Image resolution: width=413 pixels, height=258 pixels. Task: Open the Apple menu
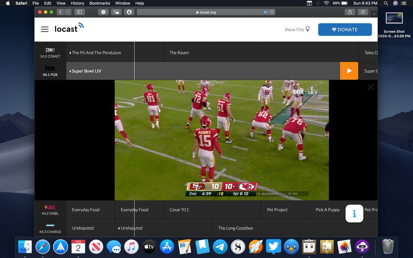coord(8,3)
